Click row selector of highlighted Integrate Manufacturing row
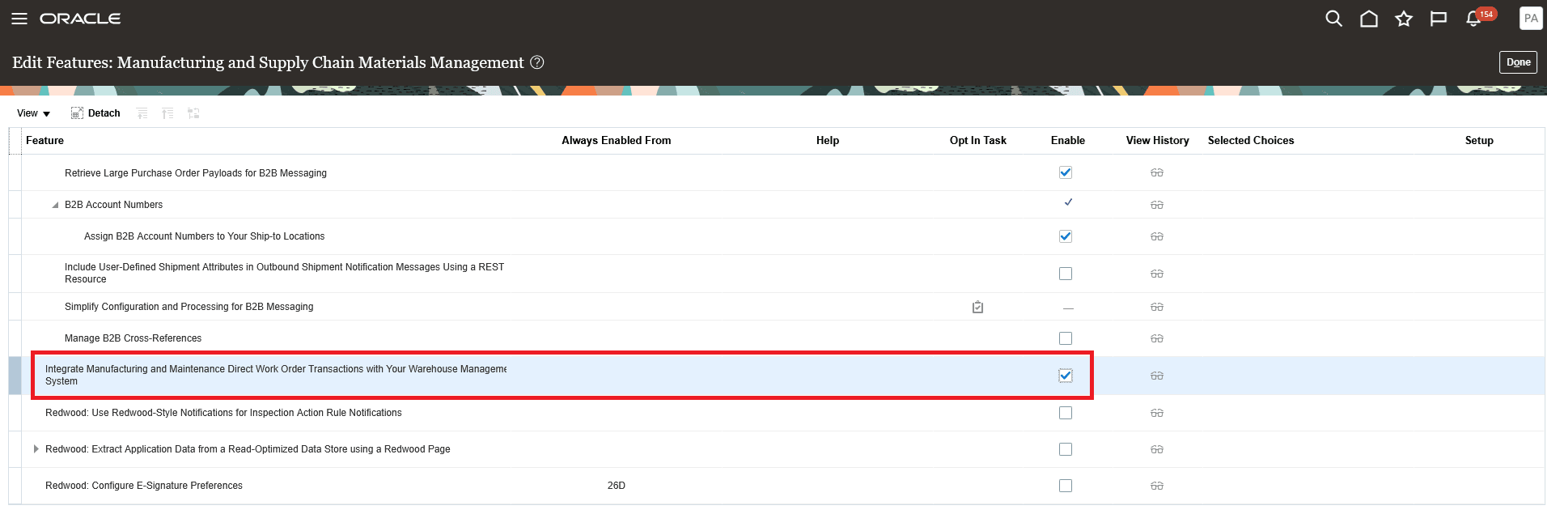1547x514 pixels. pyautogui.click(x=15, y=376)
